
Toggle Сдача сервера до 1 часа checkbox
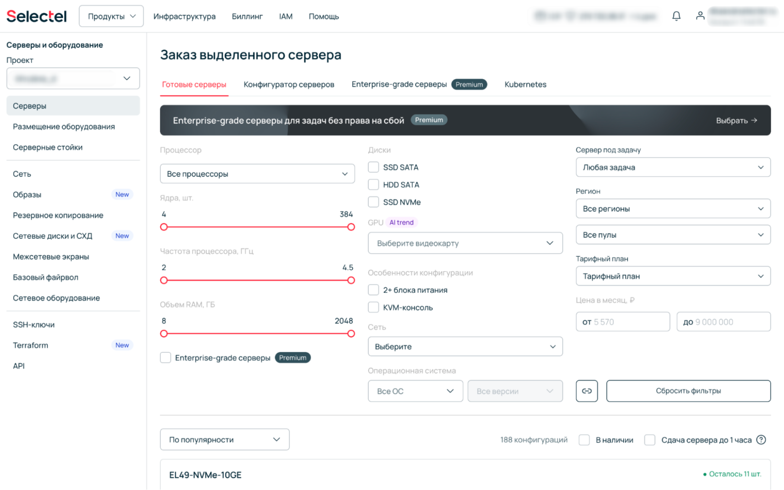650,440
